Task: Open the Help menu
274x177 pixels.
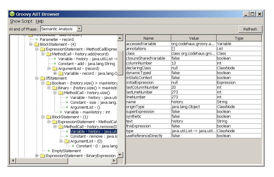Action: click(x=40, y=21)
